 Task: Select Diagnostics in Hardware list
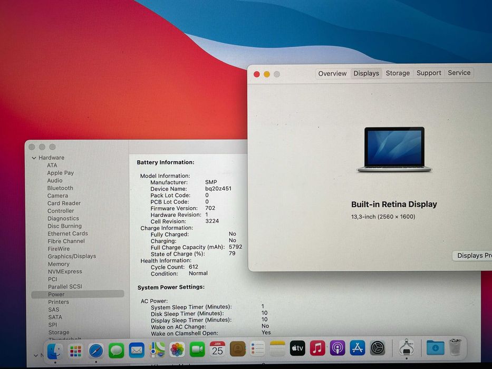63,218
